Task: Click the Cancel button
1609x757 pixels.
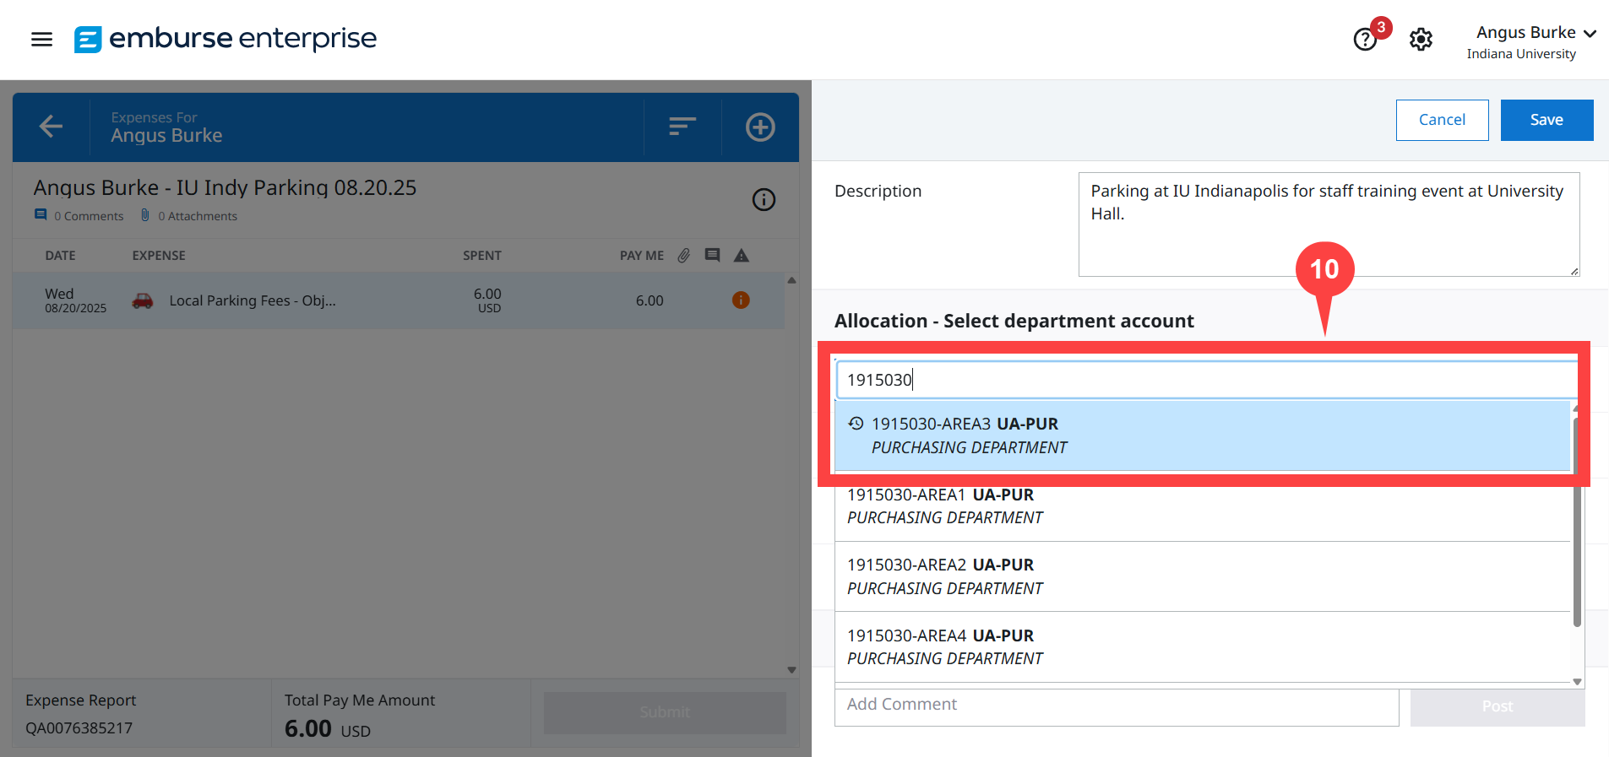Action: point(1442,120)
